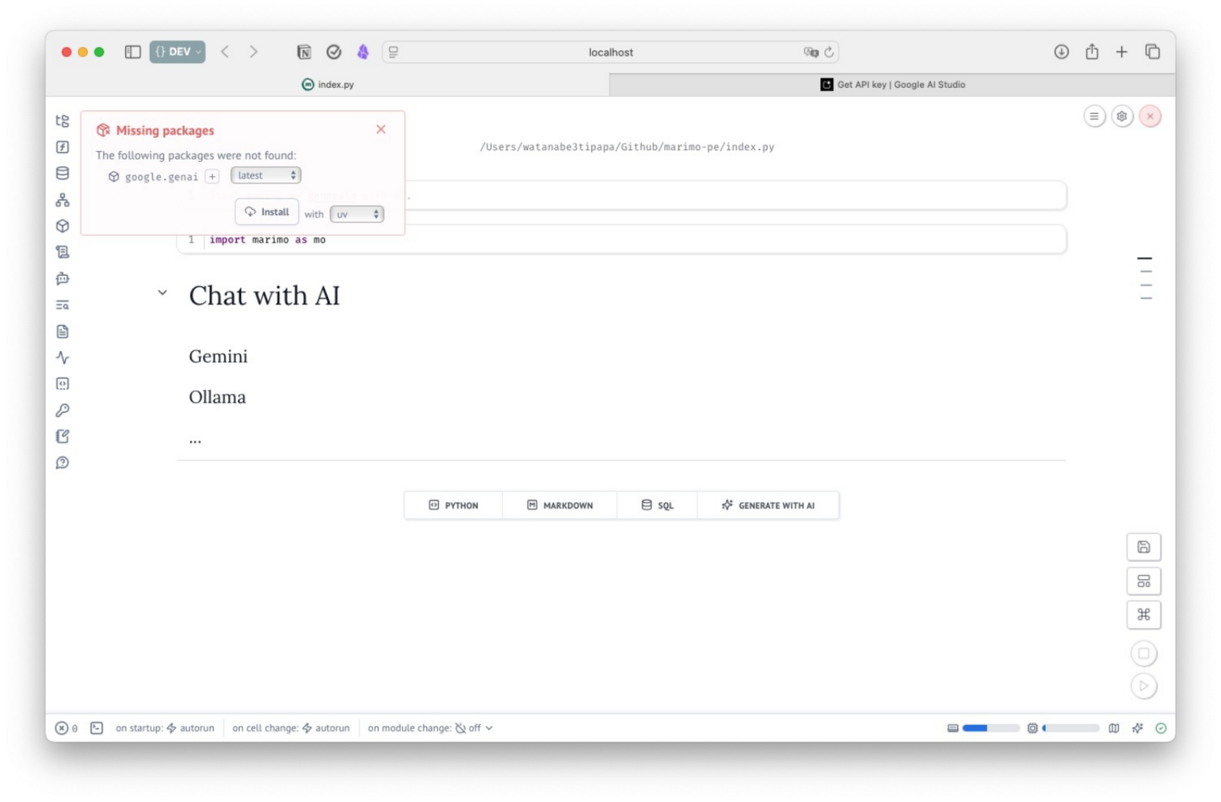Check the kernel connection status icon
Screen dimensions: 1221x802
(x=1161, y=728)
